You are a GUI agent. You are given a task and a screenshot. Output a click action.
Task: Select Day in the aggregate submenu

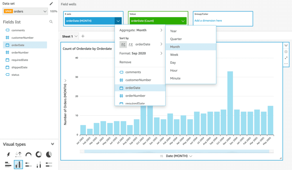(x=191, y=62)
